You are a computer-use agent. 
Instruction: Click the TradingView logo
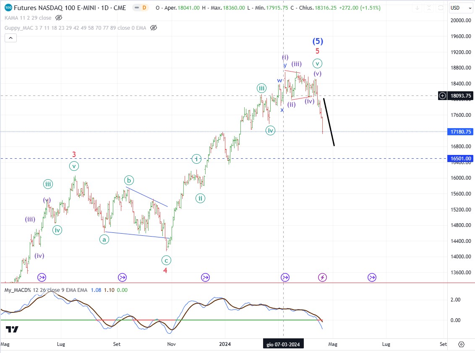tap(12, 329)
